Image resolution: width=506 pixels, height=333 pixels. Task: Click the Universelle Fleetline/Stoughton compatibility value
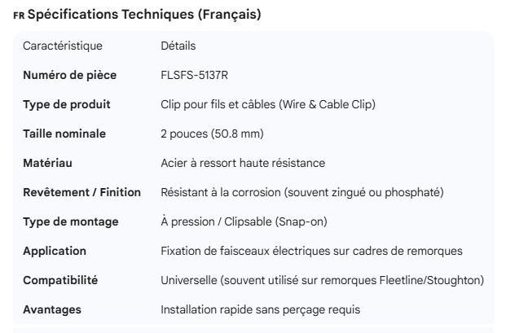323,280
